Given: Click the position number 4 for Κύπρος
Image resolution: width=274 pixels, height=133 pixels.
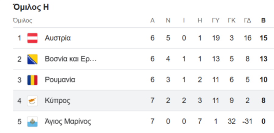Looking at the screenshot, I should [x=19, y=101].
